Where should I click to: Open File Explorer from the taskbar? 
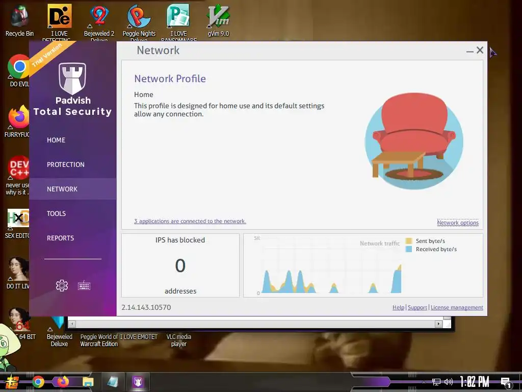click(88, 382)
